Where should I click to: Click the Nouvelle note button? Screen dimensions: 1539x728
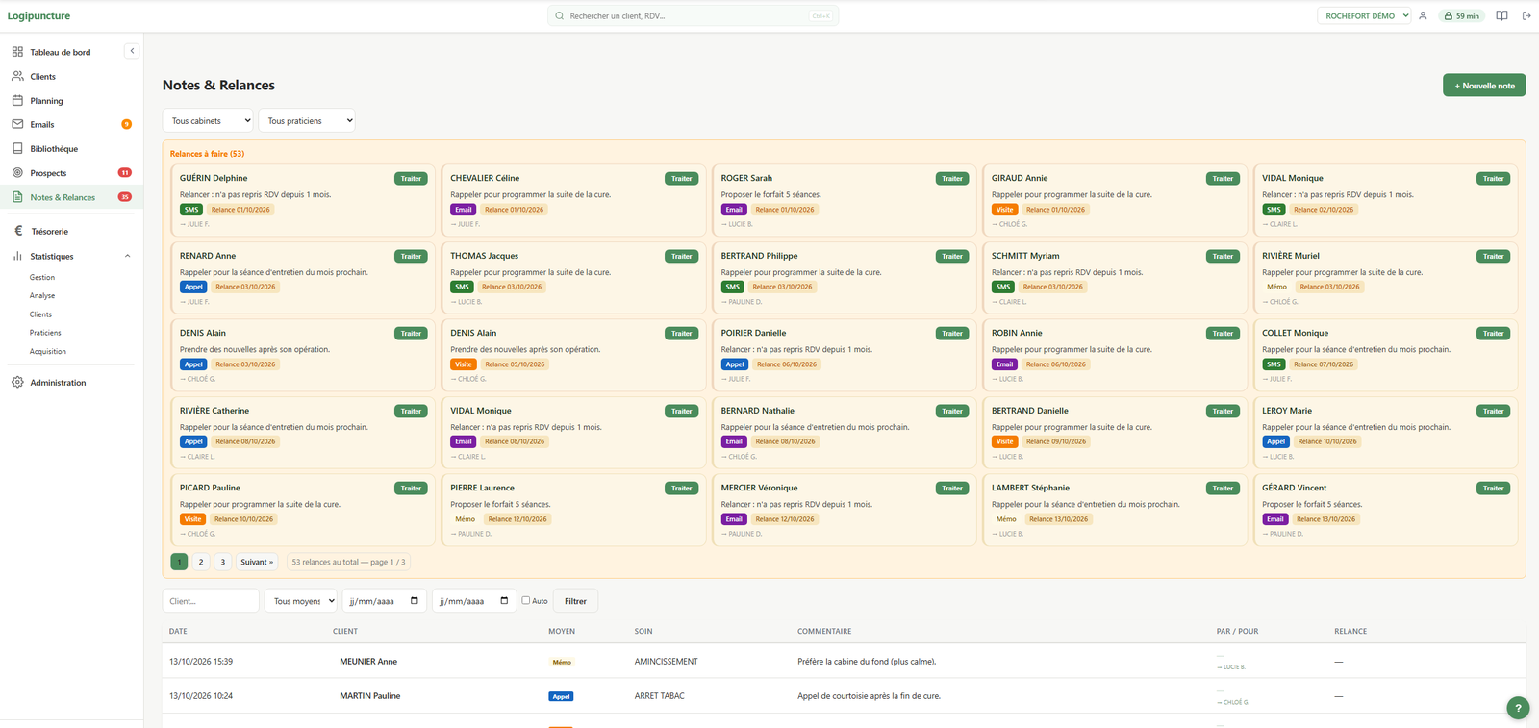click(x=1484, y=86)
